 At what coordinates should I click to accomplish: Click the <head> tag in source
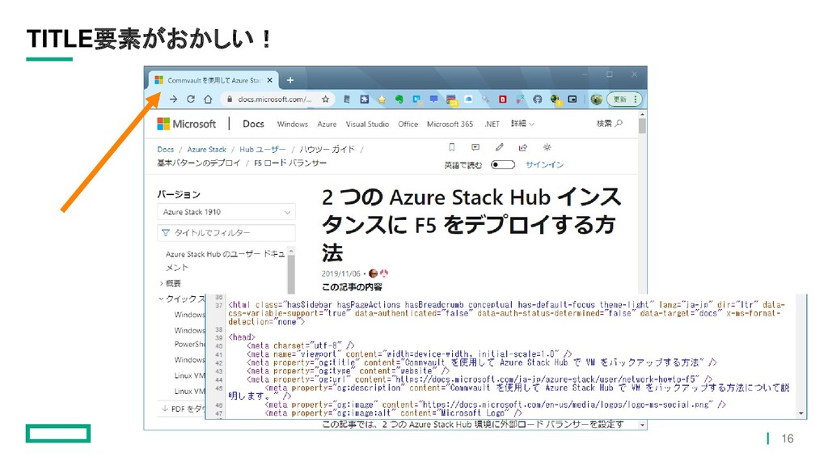242,337
